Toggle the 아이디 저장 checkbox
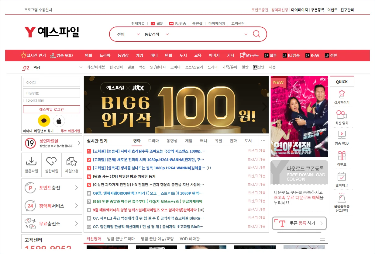This screenshot has width=375, height=254. click(25, 101)
